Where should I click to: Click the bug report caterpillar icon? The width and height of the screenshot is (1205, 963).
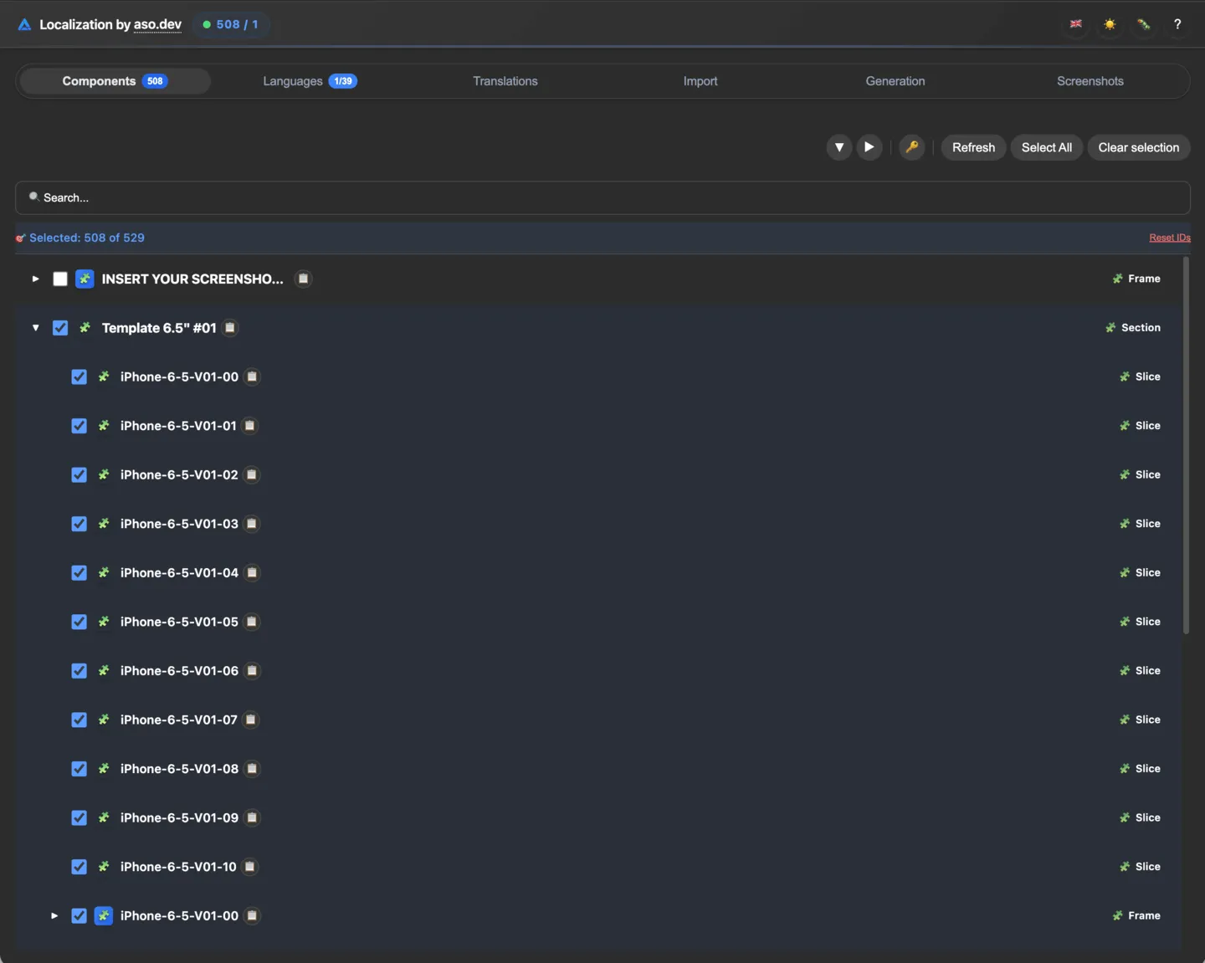click(x=1143, y=24)
